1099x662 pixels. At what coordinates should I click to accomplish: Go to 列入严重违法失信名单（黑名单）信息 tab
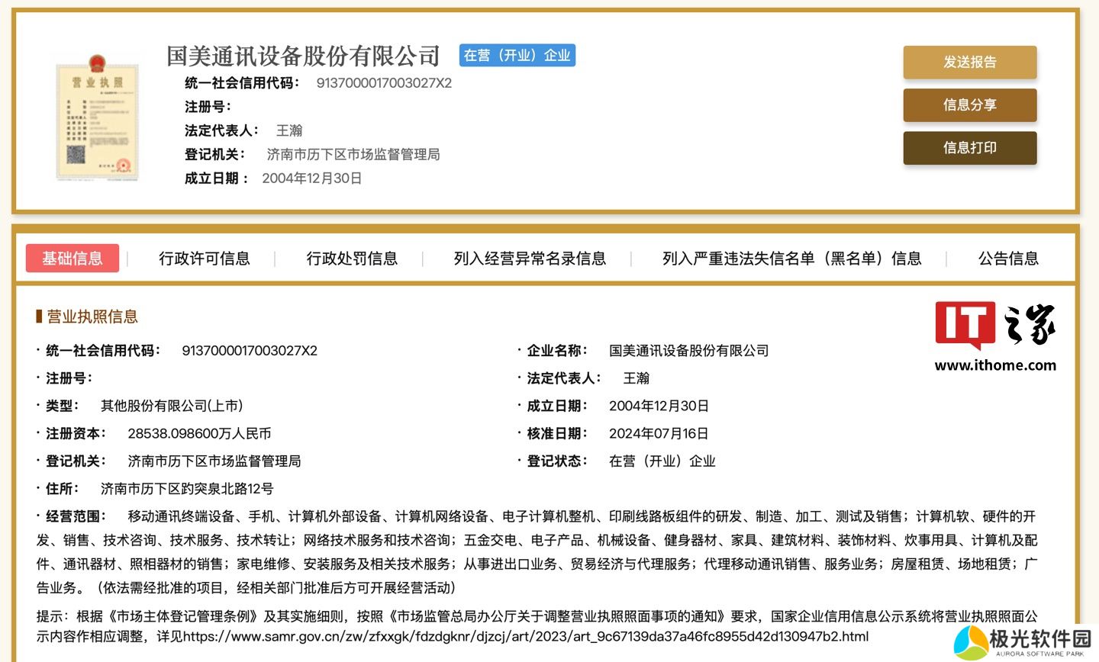(791, 259)
